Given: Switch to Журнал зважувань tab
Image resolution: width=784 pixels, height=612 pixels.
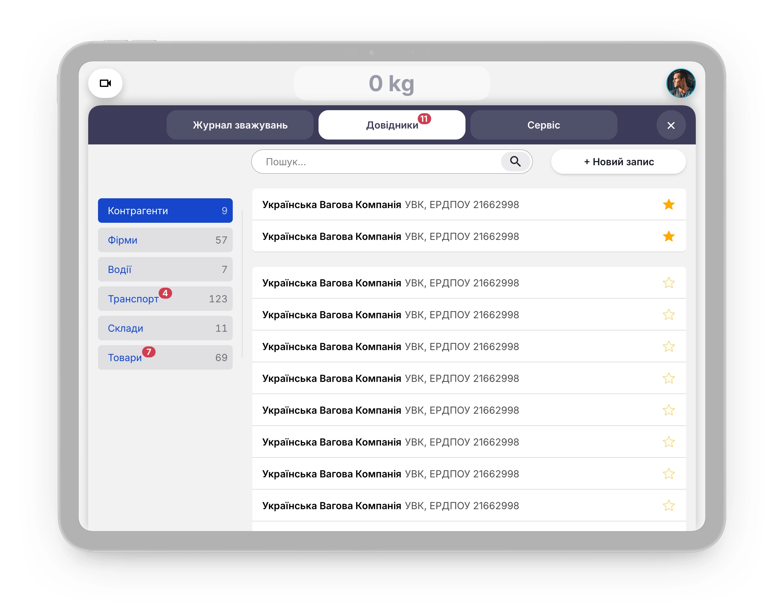Looking at the screenshot, I should click(240, 125).
